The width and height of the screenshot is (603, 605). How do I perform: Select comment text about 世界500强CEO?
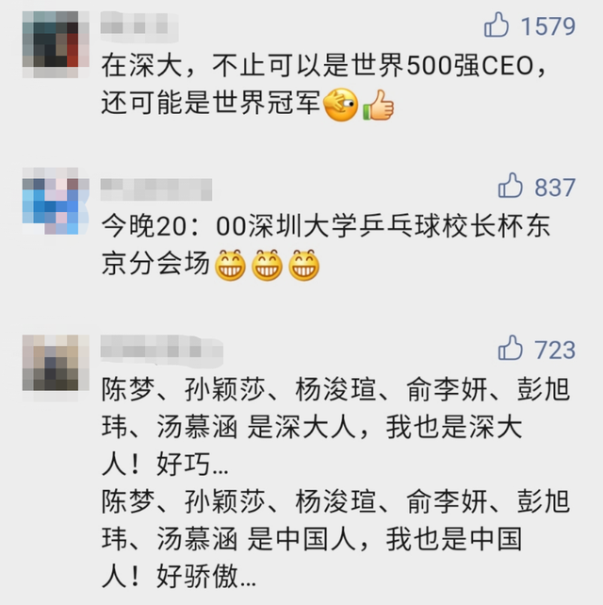pos(324,85)
